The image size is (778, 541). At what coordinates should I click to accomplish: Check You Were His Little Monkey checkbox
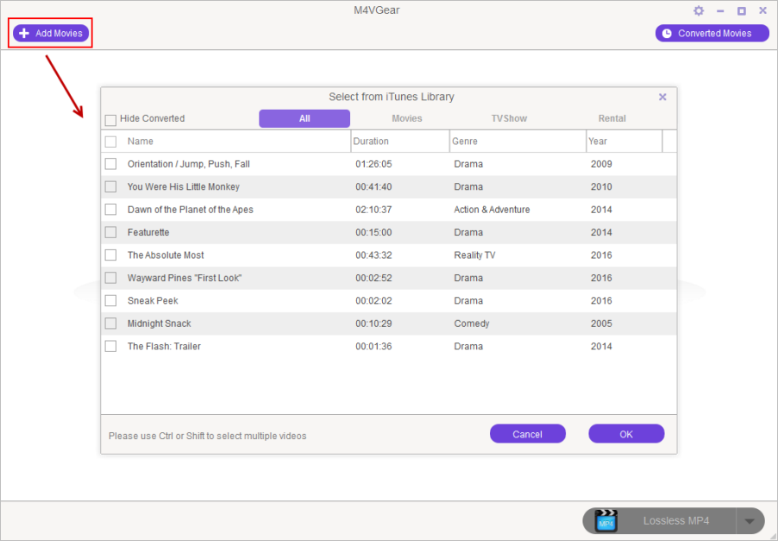tap(110, 186)
